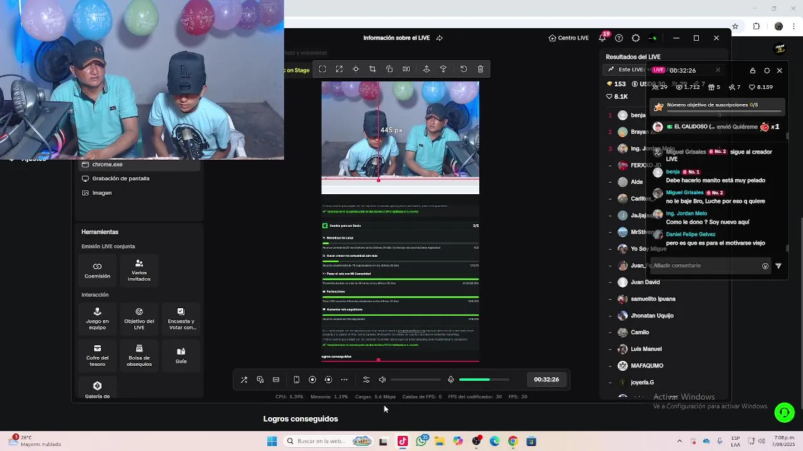
Task: Click viewer Jhonatan Uquijo in list
Action: (x=652, y=316)
